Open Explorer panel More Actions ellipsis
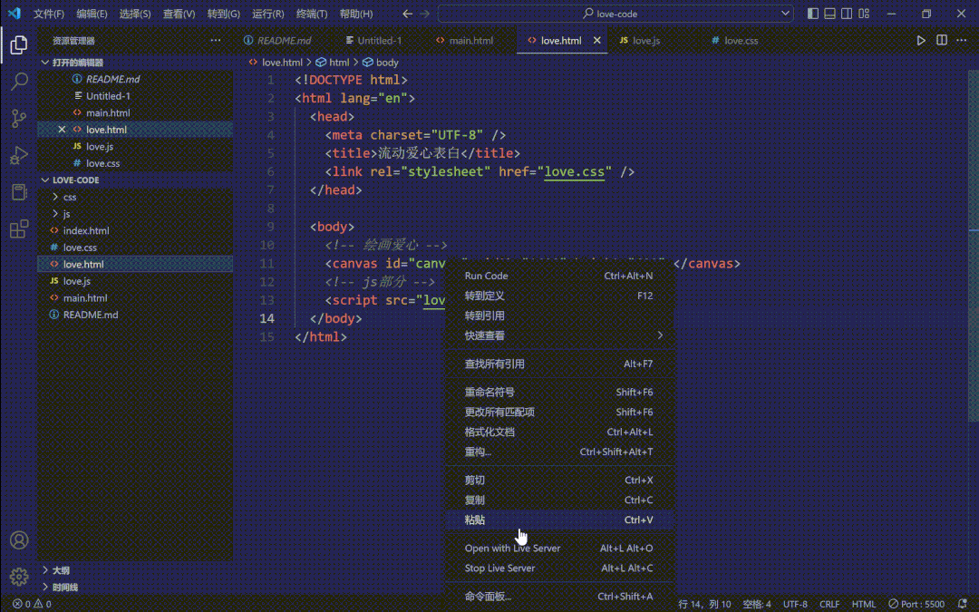The height and width of the screenshot is (612, 979). (216, 41)
